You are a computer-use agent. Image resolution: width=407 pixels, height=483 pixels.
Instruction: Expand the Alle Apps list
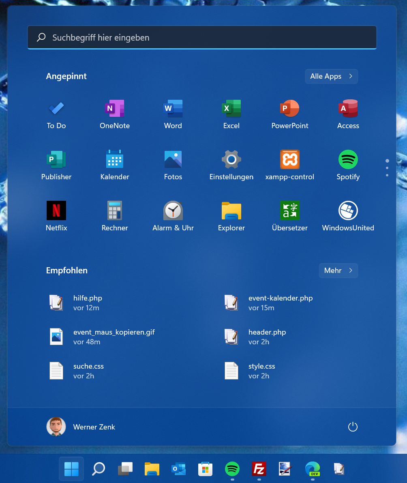[x=331, y=76]
